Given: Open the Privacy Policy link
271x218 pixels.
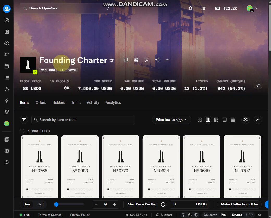Looking at the screenshot, I should (80, 215).
